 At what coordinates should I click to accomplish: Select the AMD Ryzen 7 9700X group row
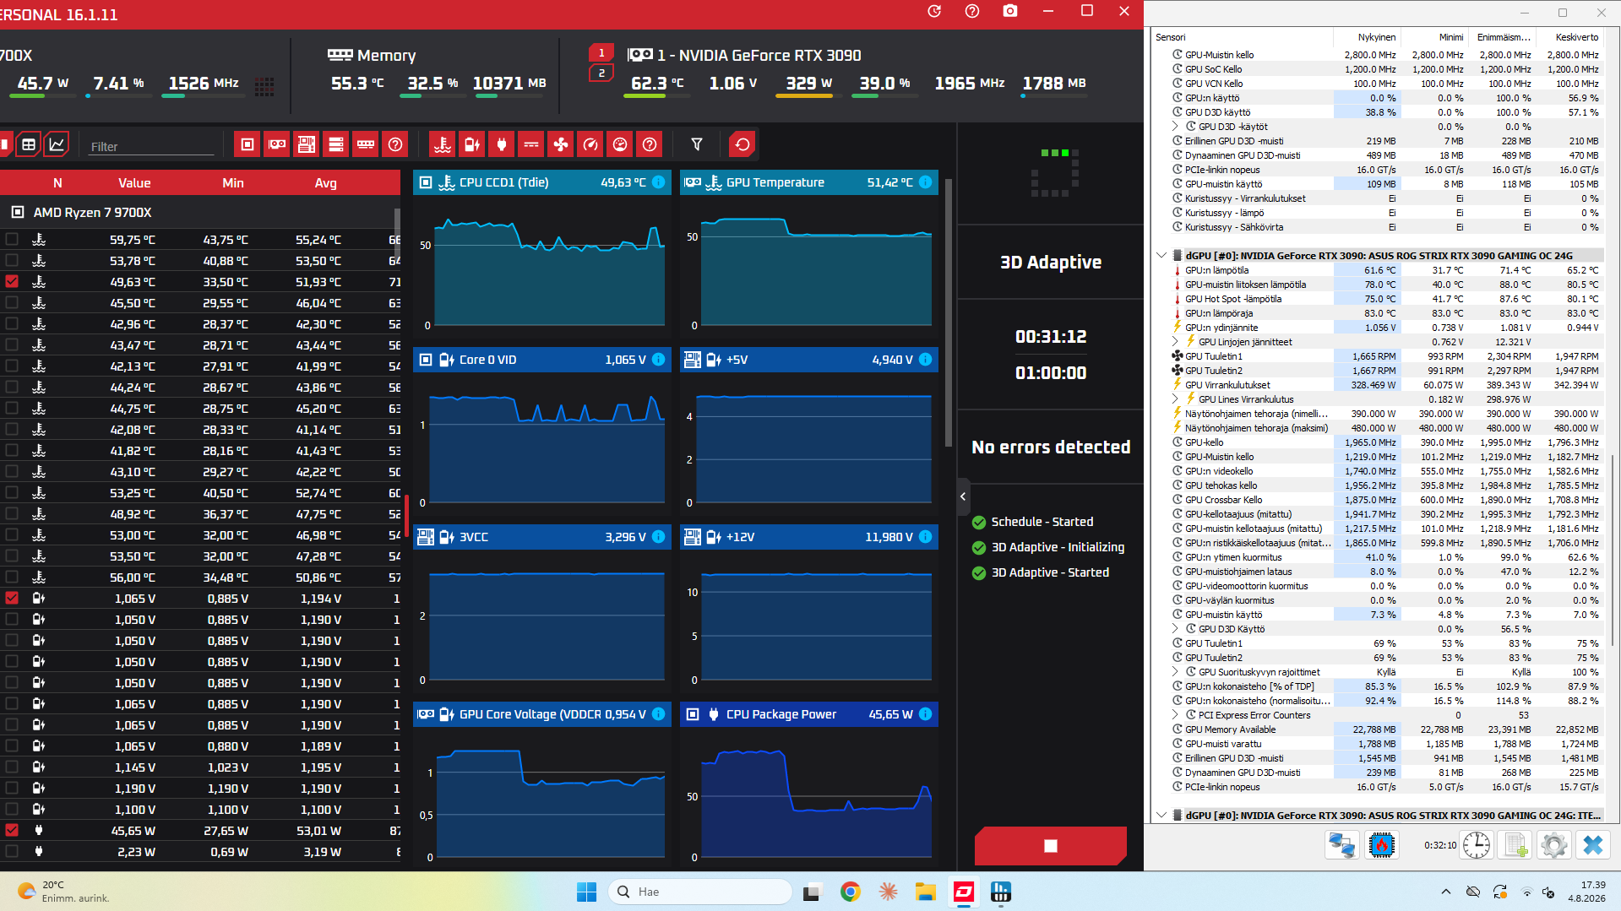(x=200, y=213)
